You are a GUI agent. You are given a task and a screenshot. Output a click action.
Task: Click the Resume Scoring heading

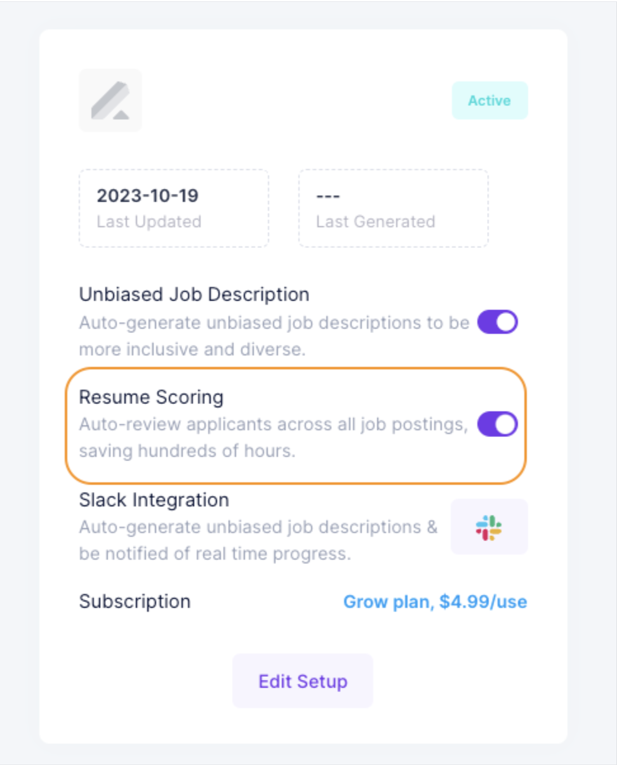pyautogui.click(x=151, y=397)
